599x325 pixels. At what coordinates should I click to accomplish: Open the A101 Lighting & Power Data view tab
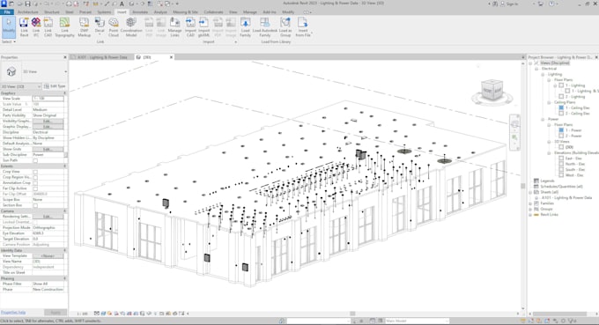click(x=102, y=57)
